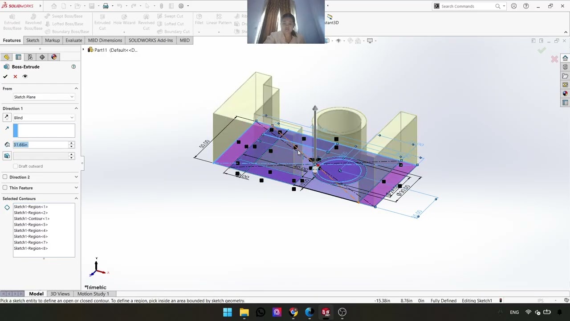Collapse the Selected Contours section
This screenshot has width=570, height=321.
click(76, 198)
